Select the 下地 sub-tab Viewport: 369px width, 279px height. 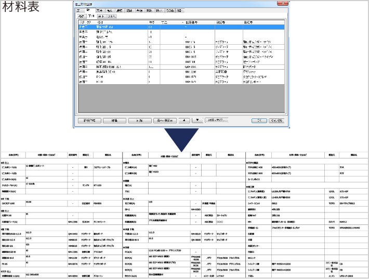coord(91,16)
